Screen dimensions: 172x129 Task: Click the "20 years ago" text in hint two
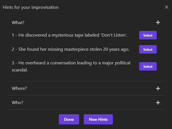coord(116,49)
